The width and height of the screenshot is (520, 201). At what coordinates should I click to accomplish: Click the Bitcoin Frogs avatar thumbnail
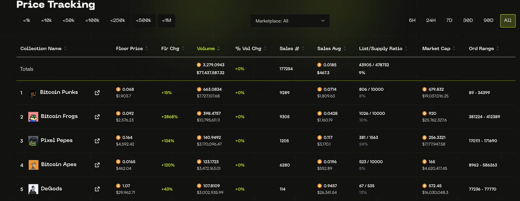point(33,117)
